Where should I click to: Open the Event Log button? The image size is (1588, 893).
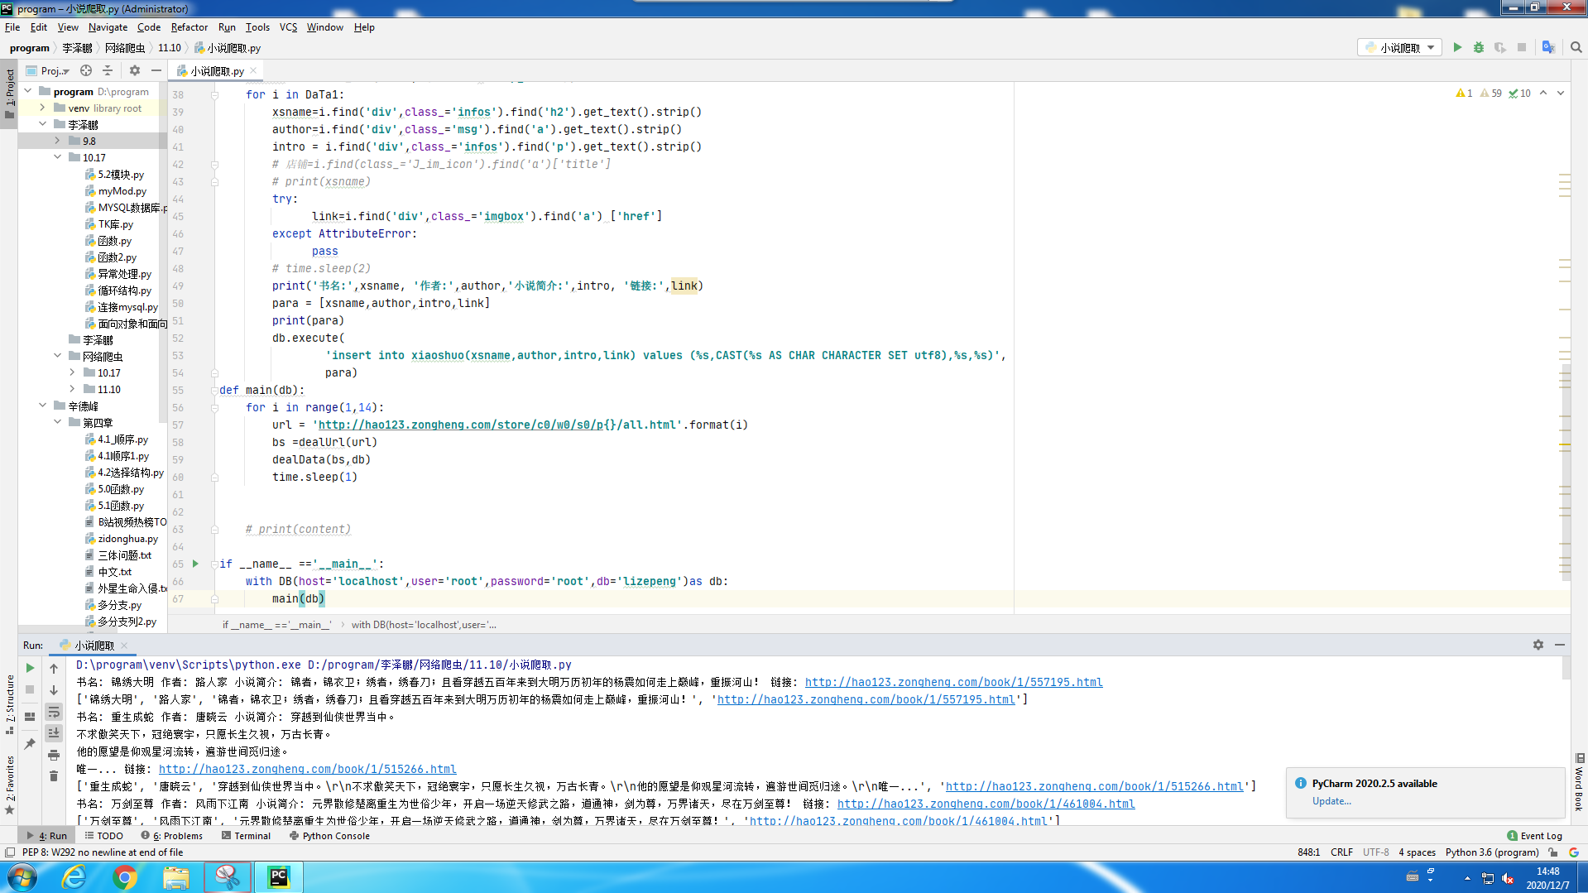coord(1535,836)
